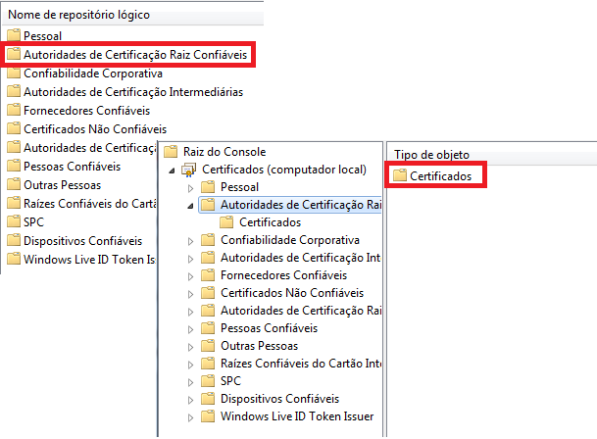Screen dimensions: 597x439
Task: Click the Certificados (computador local) snap-in icon
Action: [x=189, y=170]
